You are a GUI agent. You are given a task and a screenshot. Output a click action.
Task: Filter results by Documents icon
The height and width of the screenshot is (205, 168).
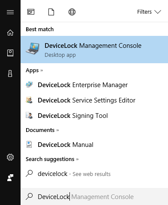[x=51, y=12]
